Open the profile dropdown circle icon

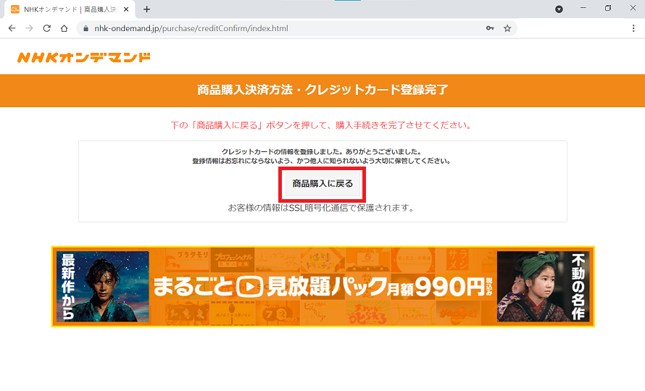click(559, 9)
